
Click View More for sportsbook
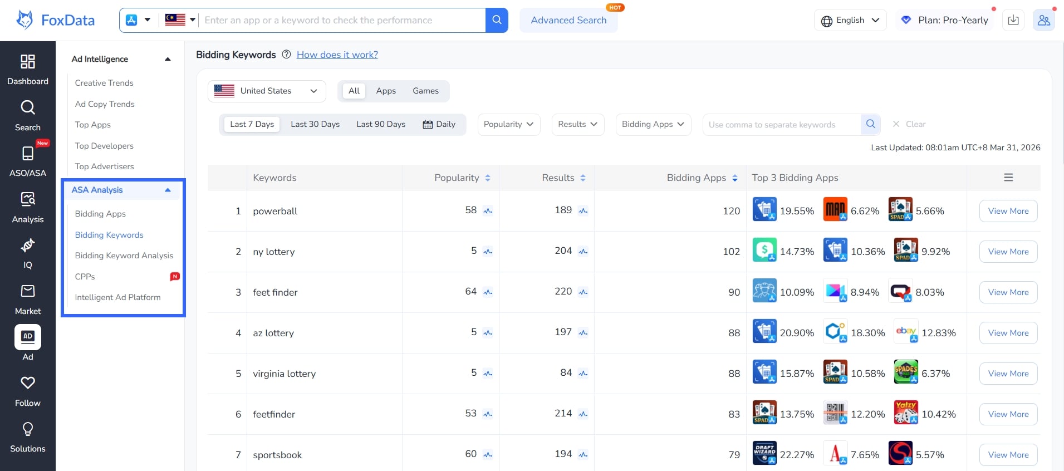(1008, 455)
